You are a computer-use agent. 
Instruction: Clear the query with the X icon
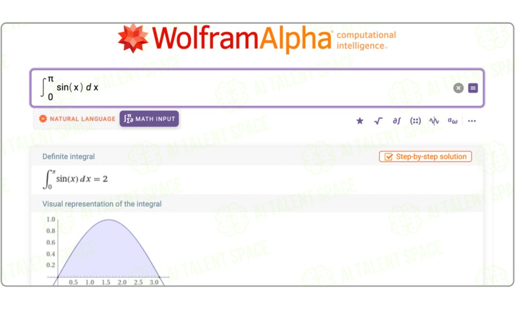tap(458, 88)
